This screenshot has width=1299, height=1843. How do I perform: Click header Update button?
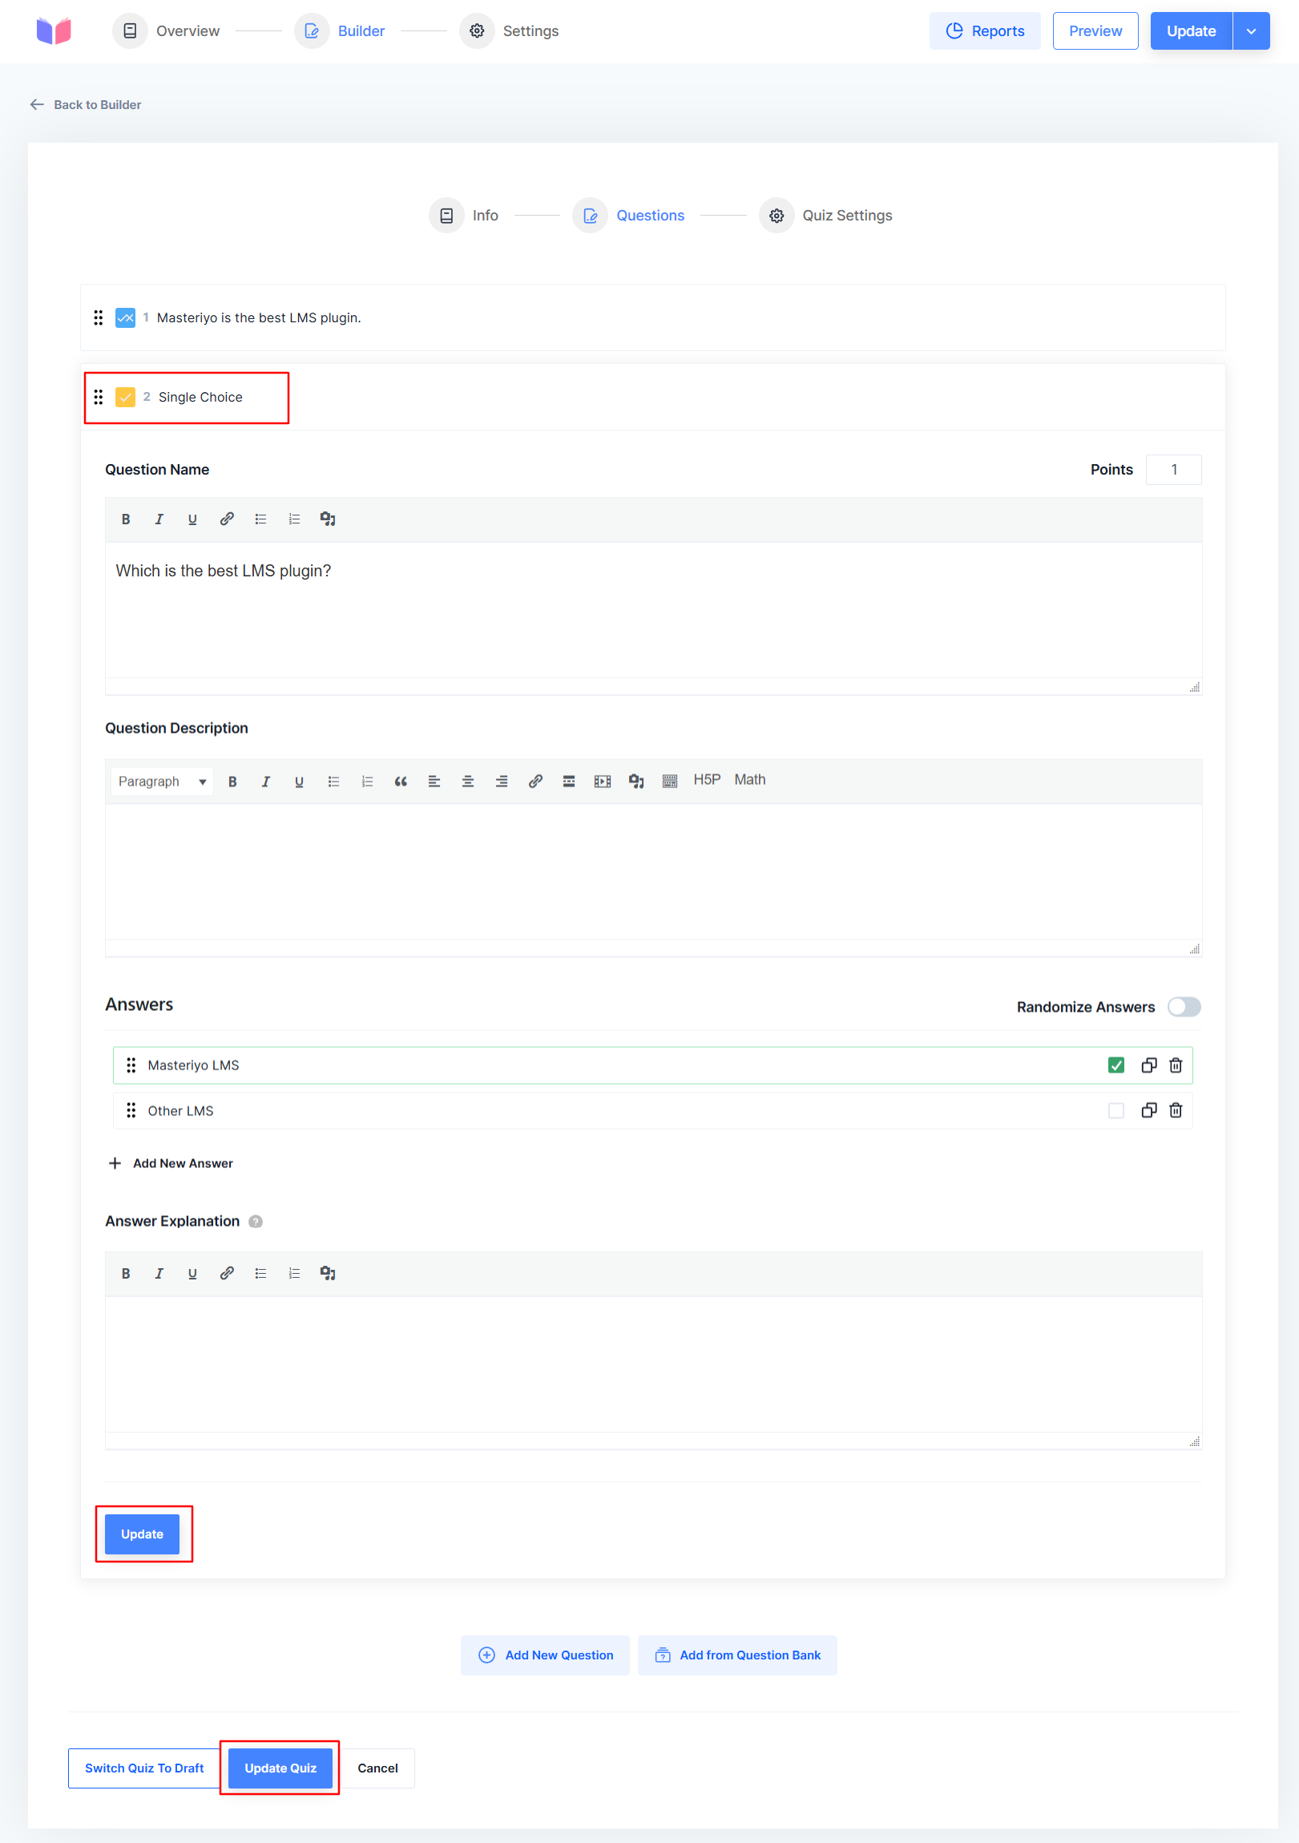1191,30
